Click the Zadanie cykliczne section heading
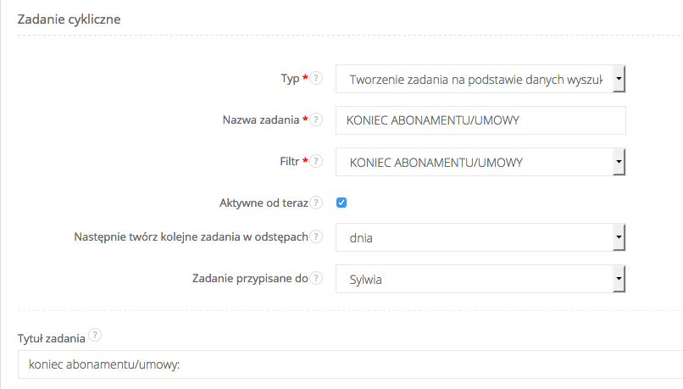Viewport: 683px width, 389px height. pyautogui.click(x=69, y=19)
